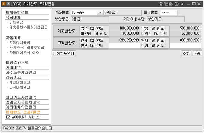Open 공과금자동이체내역 menu item

[x=22, y=102]
